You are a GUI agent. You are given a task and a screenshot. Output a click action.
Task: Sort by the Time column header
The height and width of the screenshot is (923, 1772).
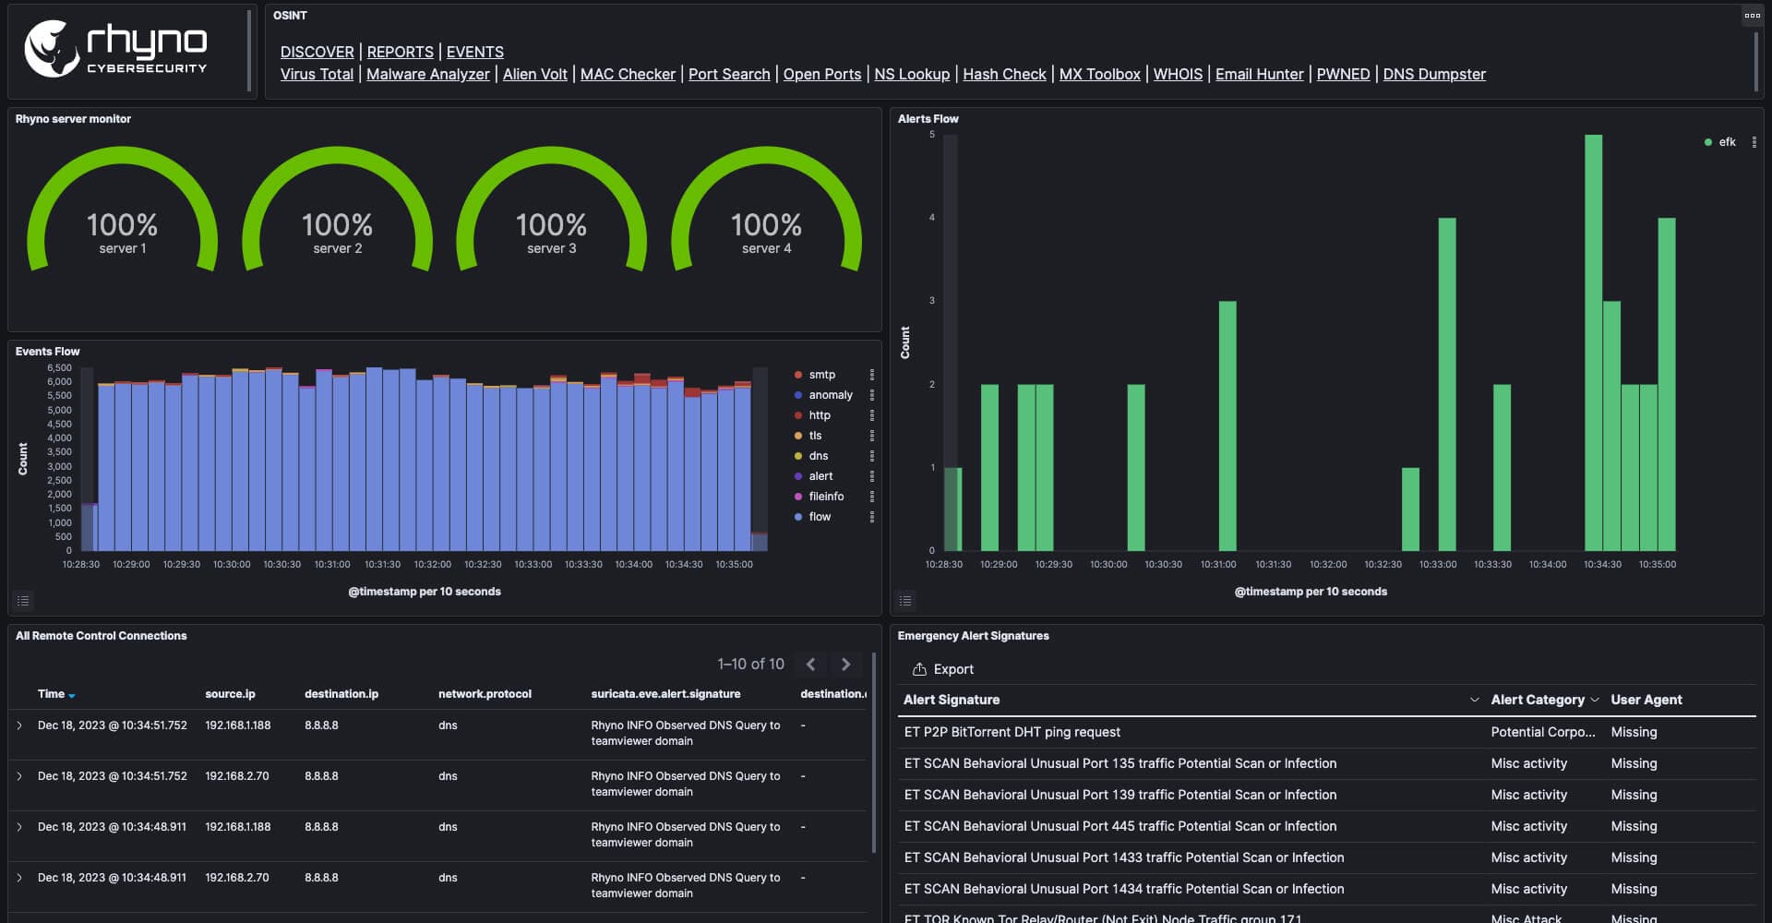click(x=52, y=694)
